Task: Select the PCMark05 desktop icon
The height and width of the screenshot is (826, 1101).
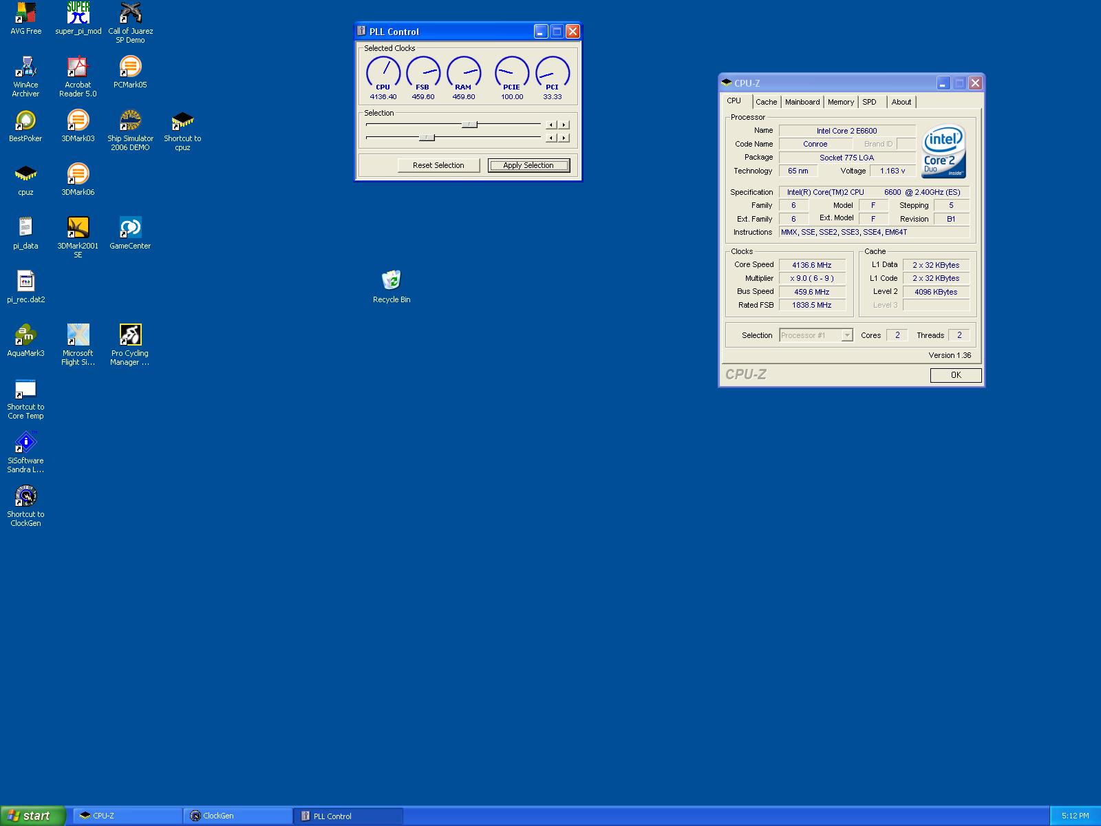Action: [130, 72]
